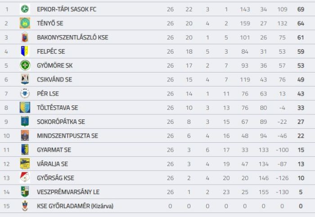
Task: Open the MINDSZENTPUSZTA SE team link
Action: pos(67,136)
